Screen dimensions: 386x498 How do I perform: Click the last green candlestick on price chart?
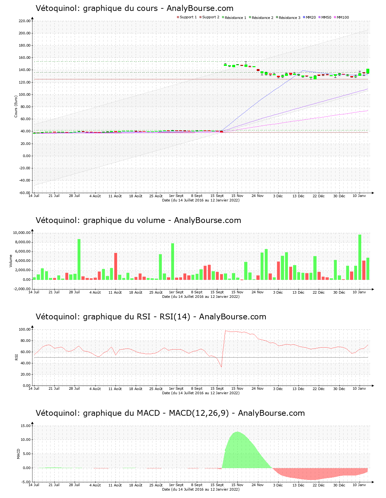click(368, 71)
